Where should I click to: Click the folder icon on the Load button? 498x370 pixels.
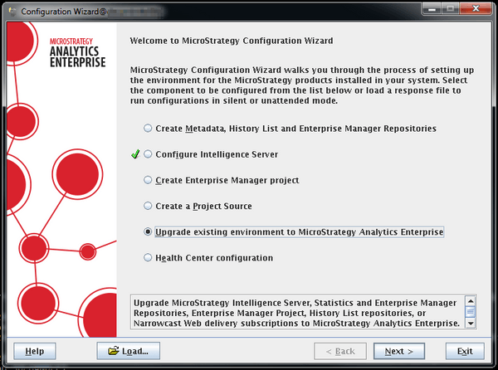tap(111, 351)
